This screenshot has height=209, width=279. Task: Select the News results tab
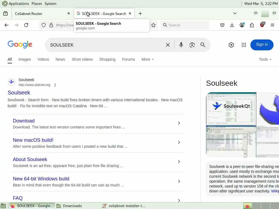(x=60, y=59)
